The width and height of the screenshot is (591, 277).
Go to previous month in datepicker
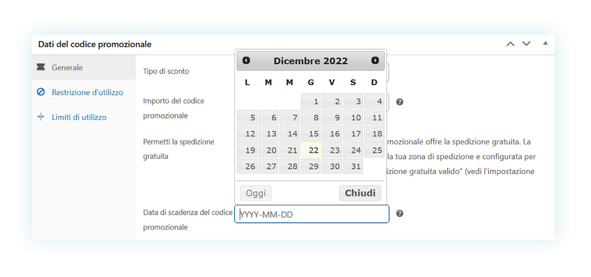246,60
